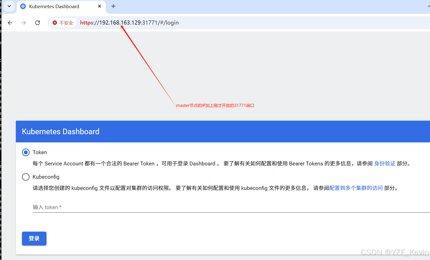Close the Kubernetes Dashboard tab
Viewport: 430px width, 260px height.
pyautogui.click(x=100, y=6)
